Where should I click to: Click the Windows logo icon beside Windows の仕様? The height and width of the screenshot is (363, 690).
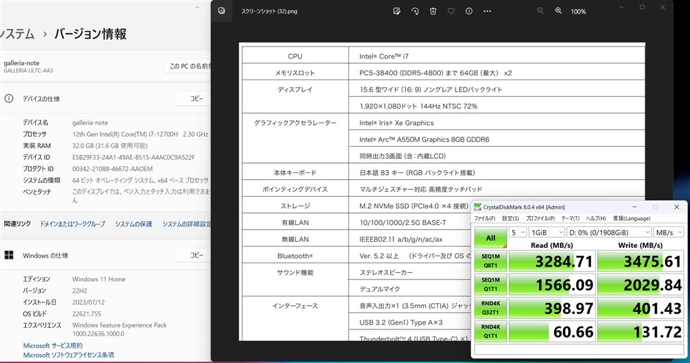(9, 255)
